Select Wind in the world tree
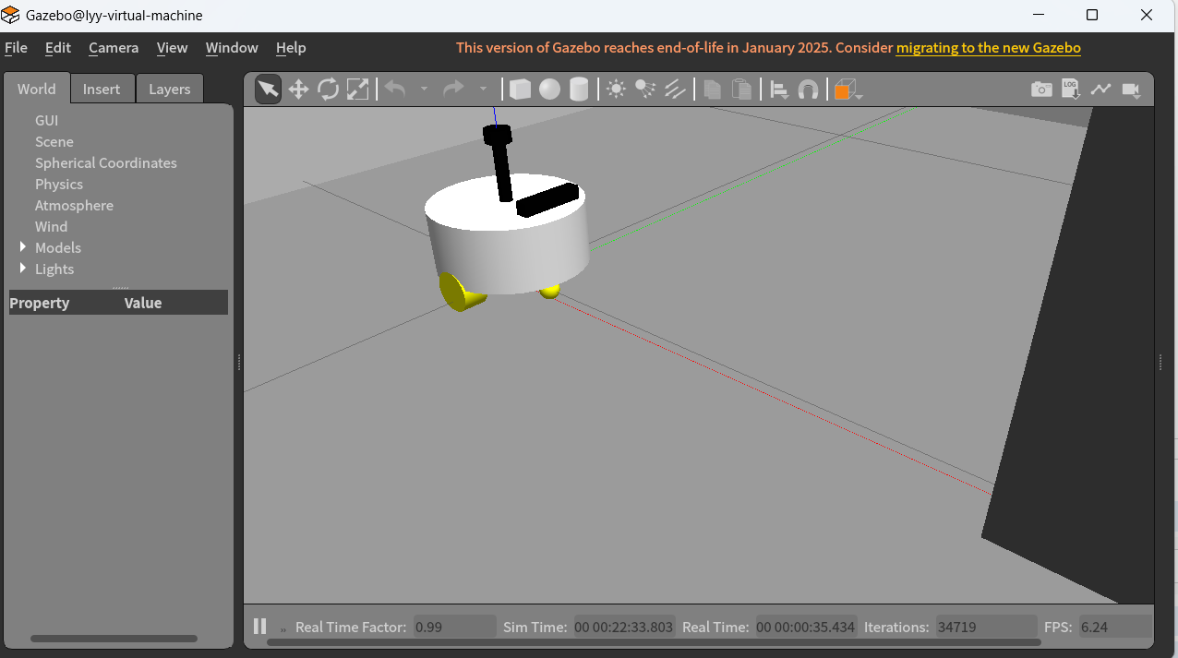Image resolution: width=1178 pixels, height=658 pixels. tap(52, 226)
